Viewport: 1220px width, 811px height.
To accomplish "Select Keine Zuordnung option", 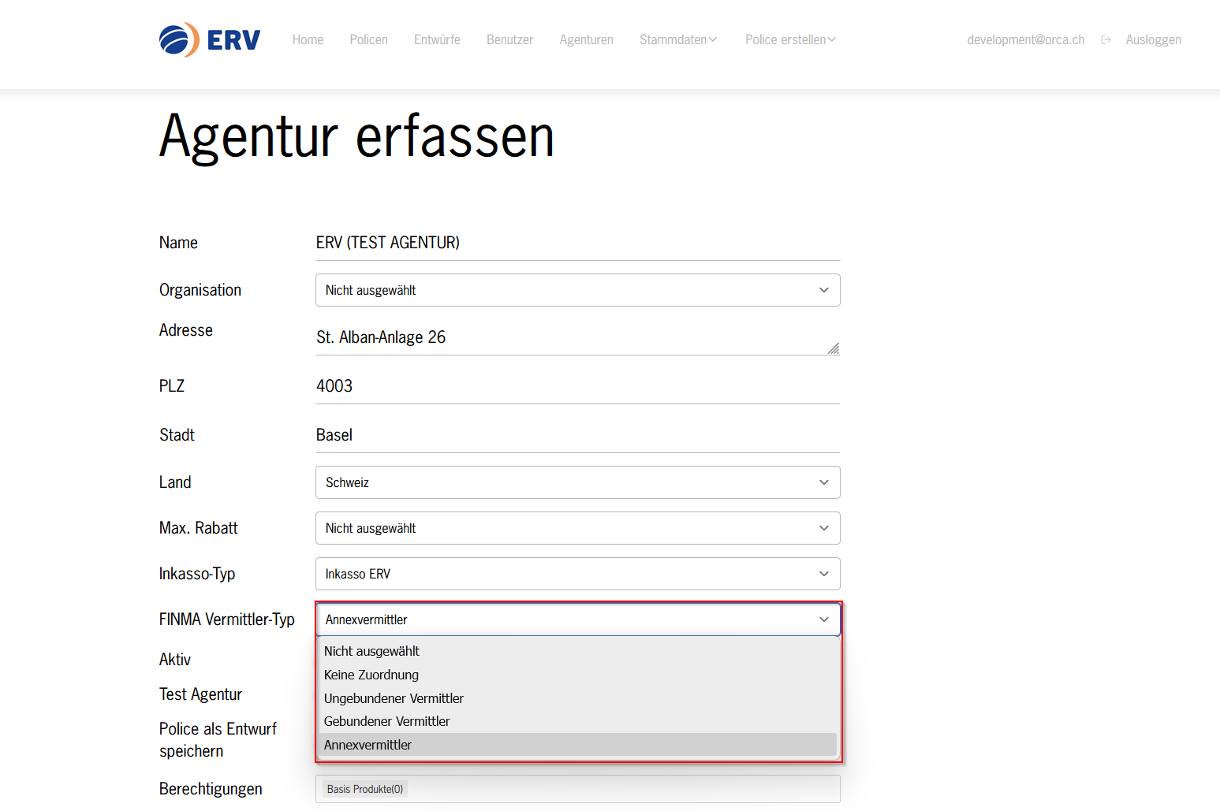I will point(371,675).
